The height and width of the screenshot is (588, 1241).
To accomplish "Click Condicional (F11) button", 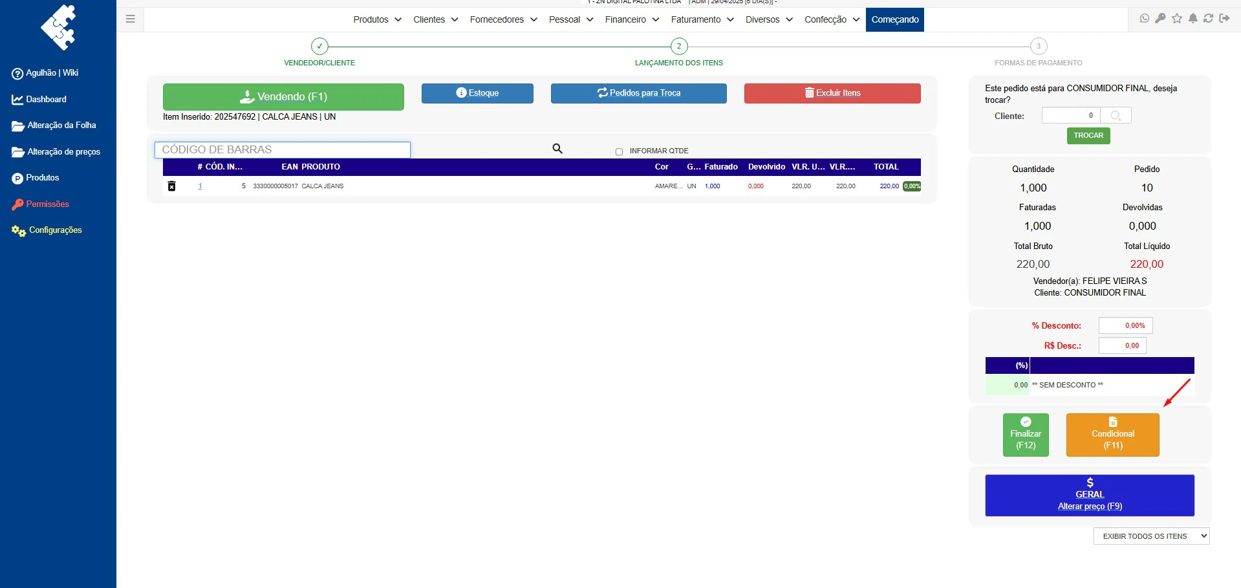I will [x=1113, y=435].
